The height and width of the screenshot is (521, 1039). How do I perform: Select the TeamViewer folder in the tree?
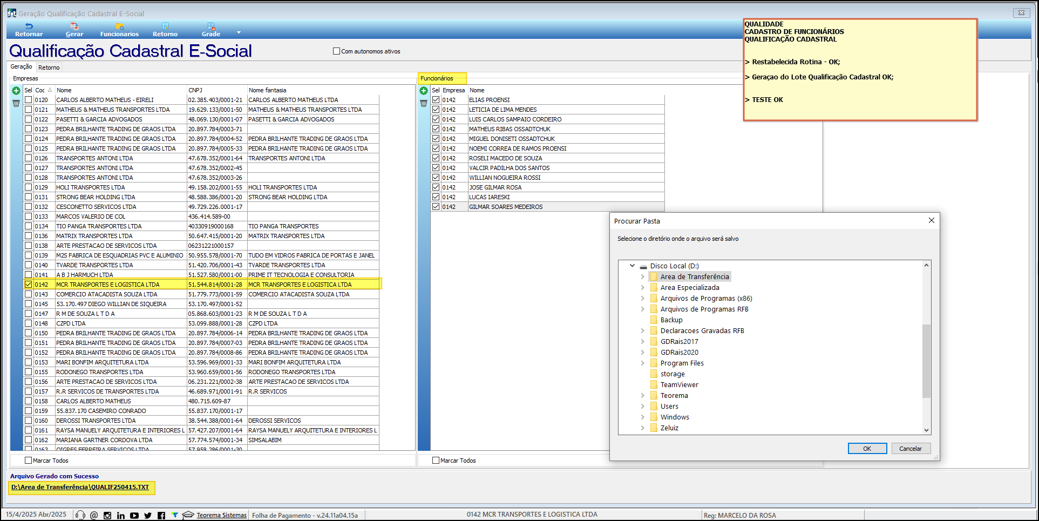click(x=680, y=384)
